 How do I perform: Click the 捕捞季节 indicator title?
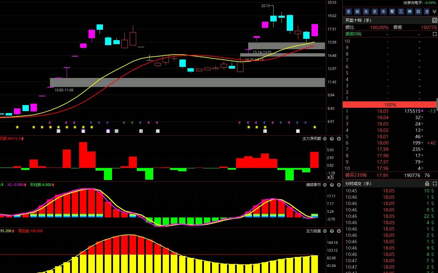[x=313, y=185]
